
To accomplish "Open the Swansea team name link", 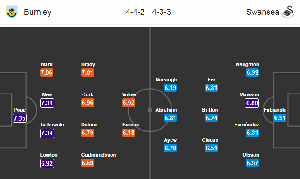I will (x=263, y=12).
